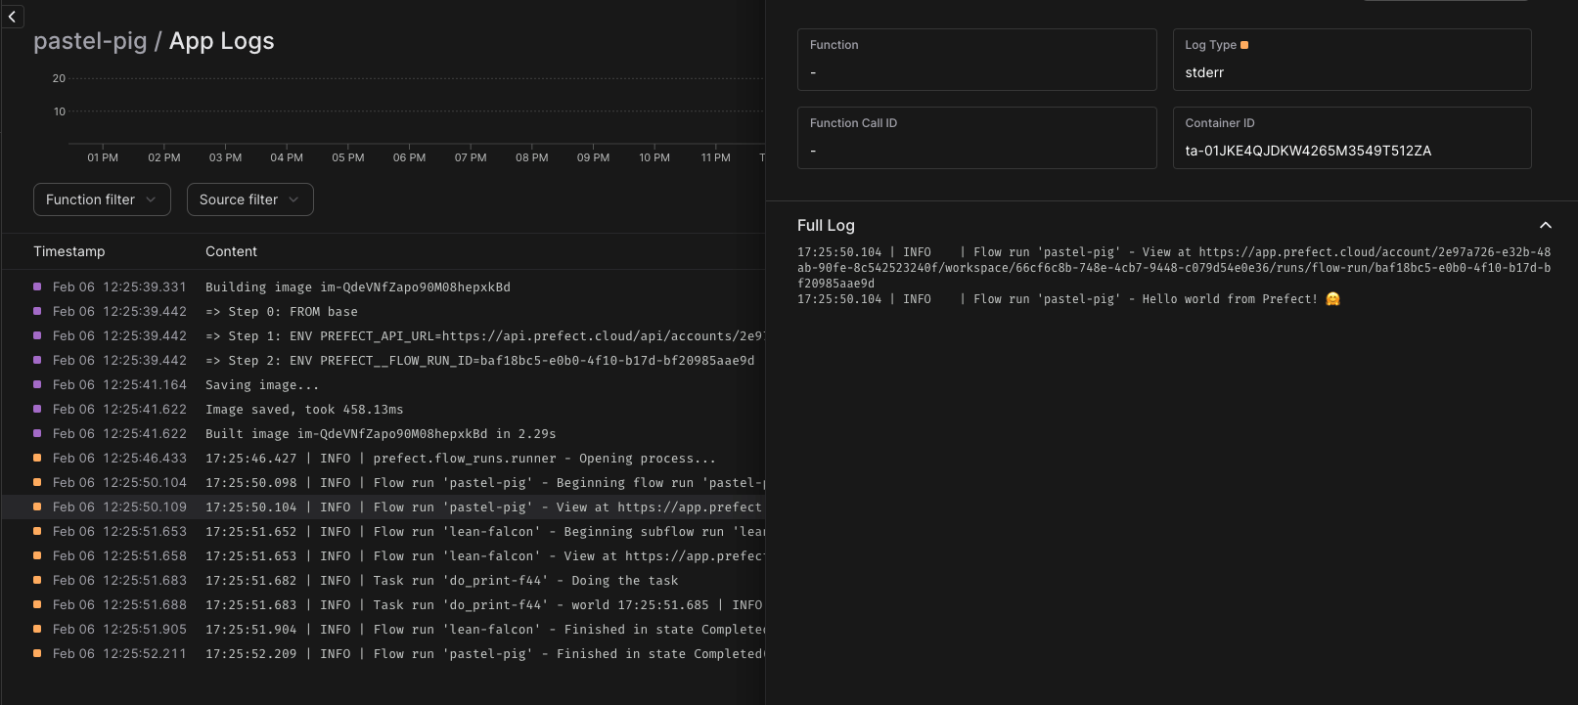Collapse the Full Log section chevron
The image size is (1578, 705).
click(x=1546, y=225)
